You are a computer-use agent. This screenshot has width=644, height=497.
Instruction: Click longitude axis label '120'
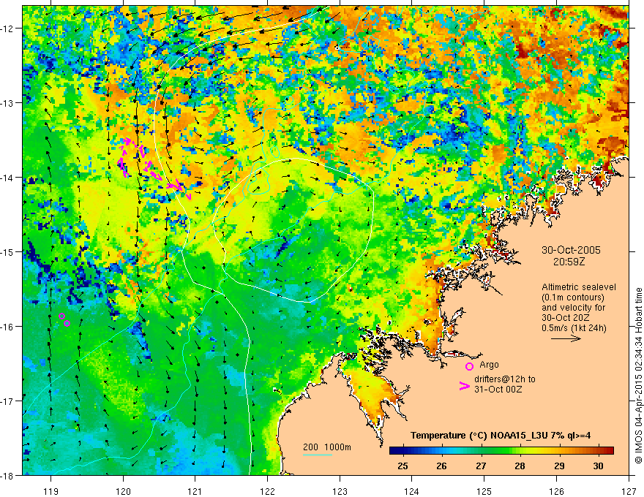pyautogui.click(x=123, y=491)
